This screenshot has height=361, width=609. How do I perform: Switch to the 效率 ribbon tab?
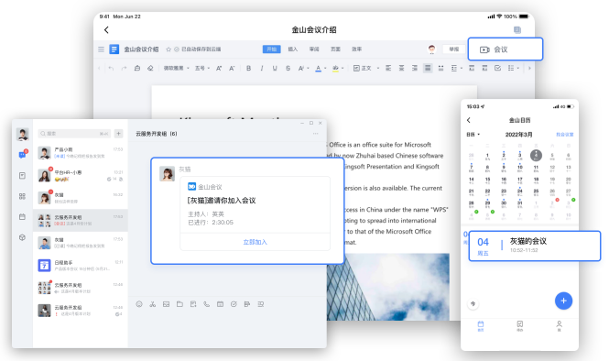pyautogui.click(x=356, y=49)
